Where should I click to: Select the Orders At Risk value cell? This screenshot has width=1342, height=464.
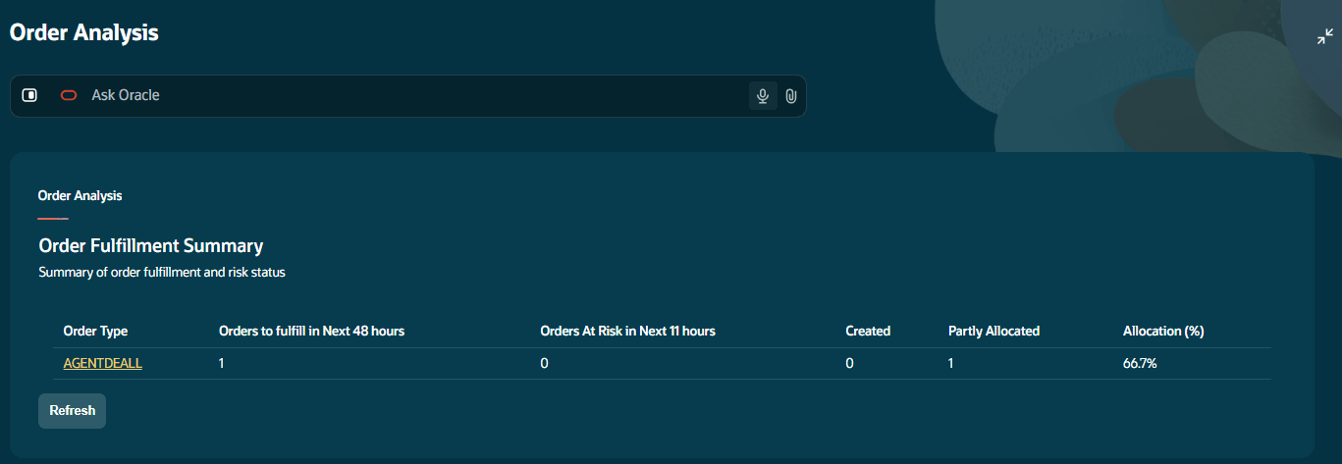pyautogui.click(x=544, y=363)
